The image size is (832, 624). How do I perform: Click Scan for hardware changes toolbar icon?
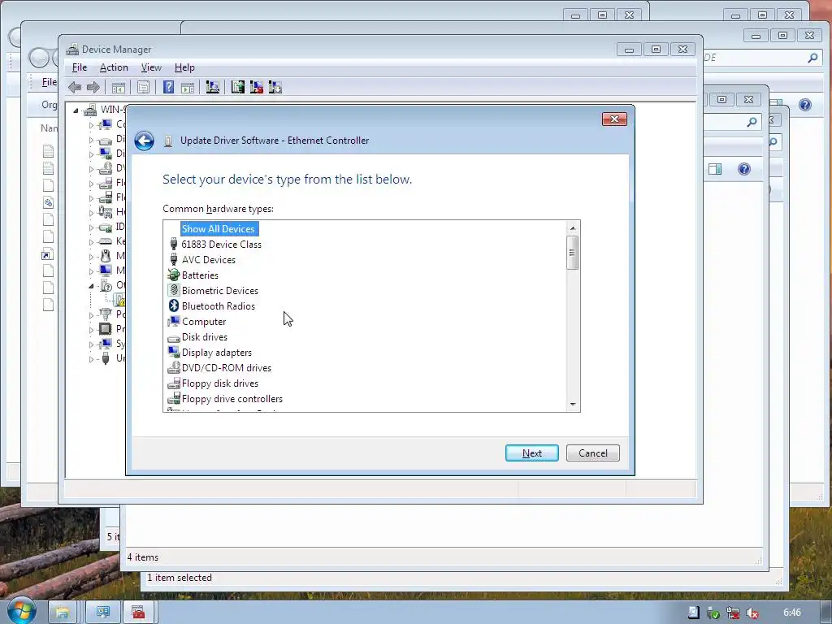coord(213,87)
